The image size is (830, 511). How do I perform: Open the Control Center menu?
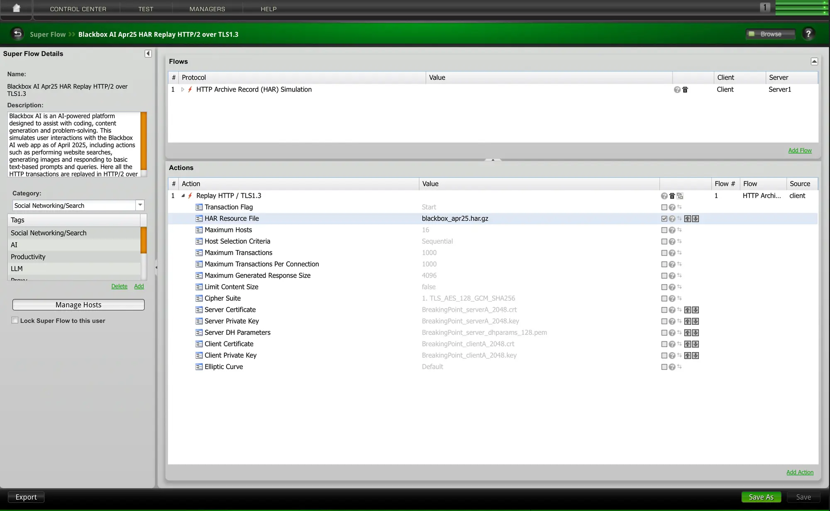78,9
